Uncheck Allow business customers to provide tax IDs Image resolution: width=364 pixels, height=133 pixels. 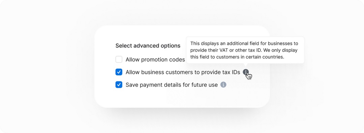[x=119, y=72]
